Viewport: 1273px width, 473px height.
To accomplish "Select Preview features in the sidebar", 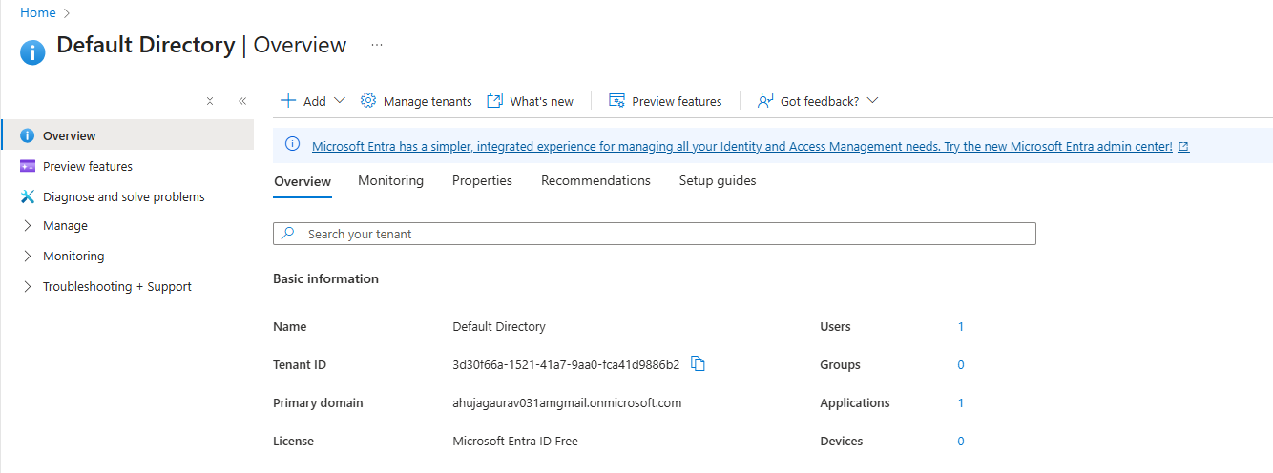I will [x=87, y=166].
